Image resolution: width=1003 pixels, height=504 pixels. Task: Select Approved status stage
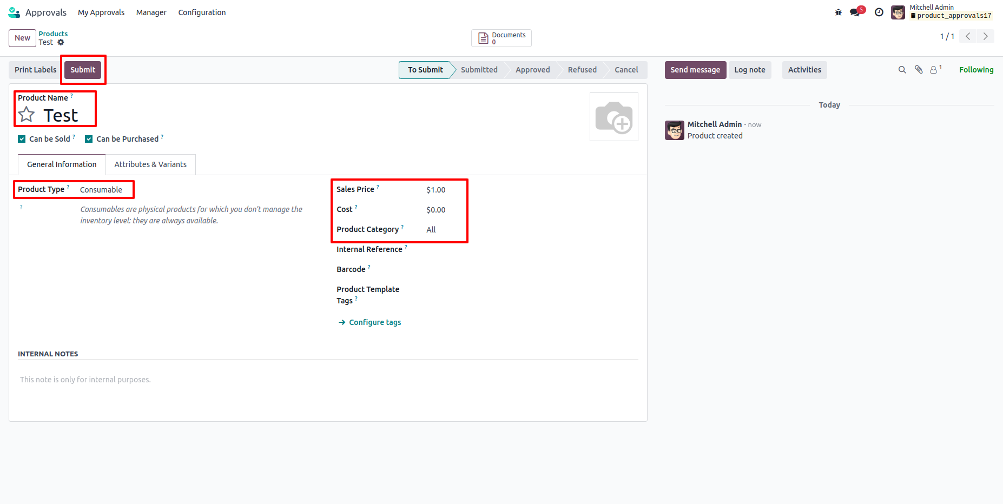(x=533, y=70)
